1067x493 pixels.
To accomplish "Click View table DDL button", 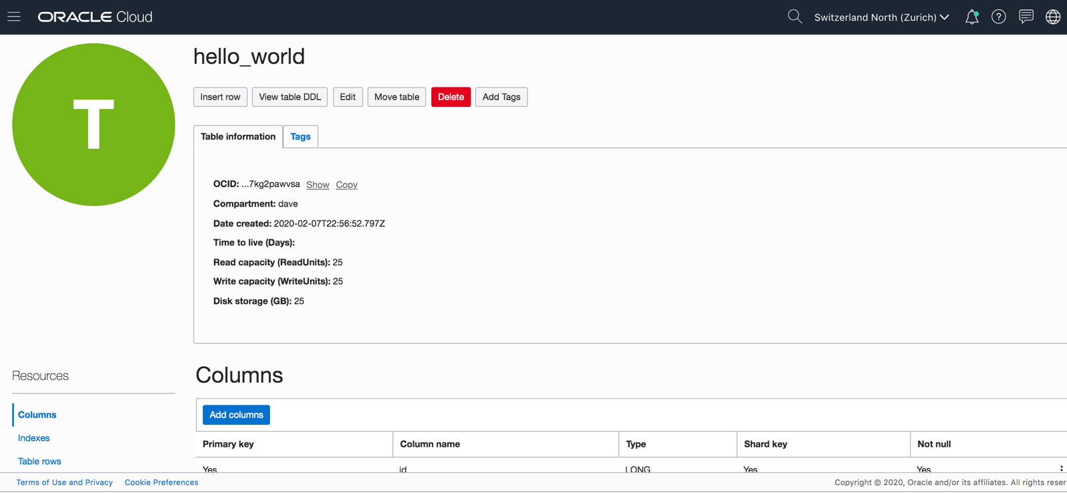I will point(290,97).
